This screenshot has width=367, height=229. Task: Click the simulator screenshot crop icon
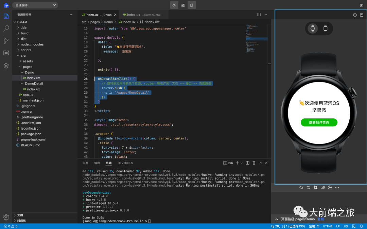pyautogui.click(x=315, y=188)
